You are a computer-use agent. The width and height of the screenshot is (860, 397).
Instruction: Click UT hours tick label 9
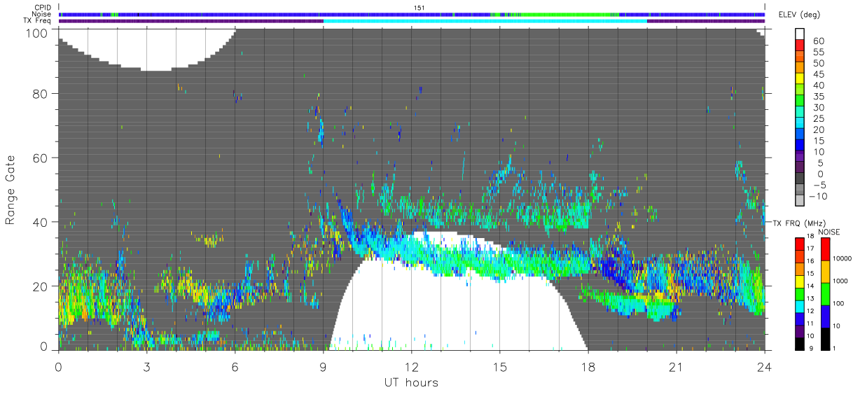[323, 366]
